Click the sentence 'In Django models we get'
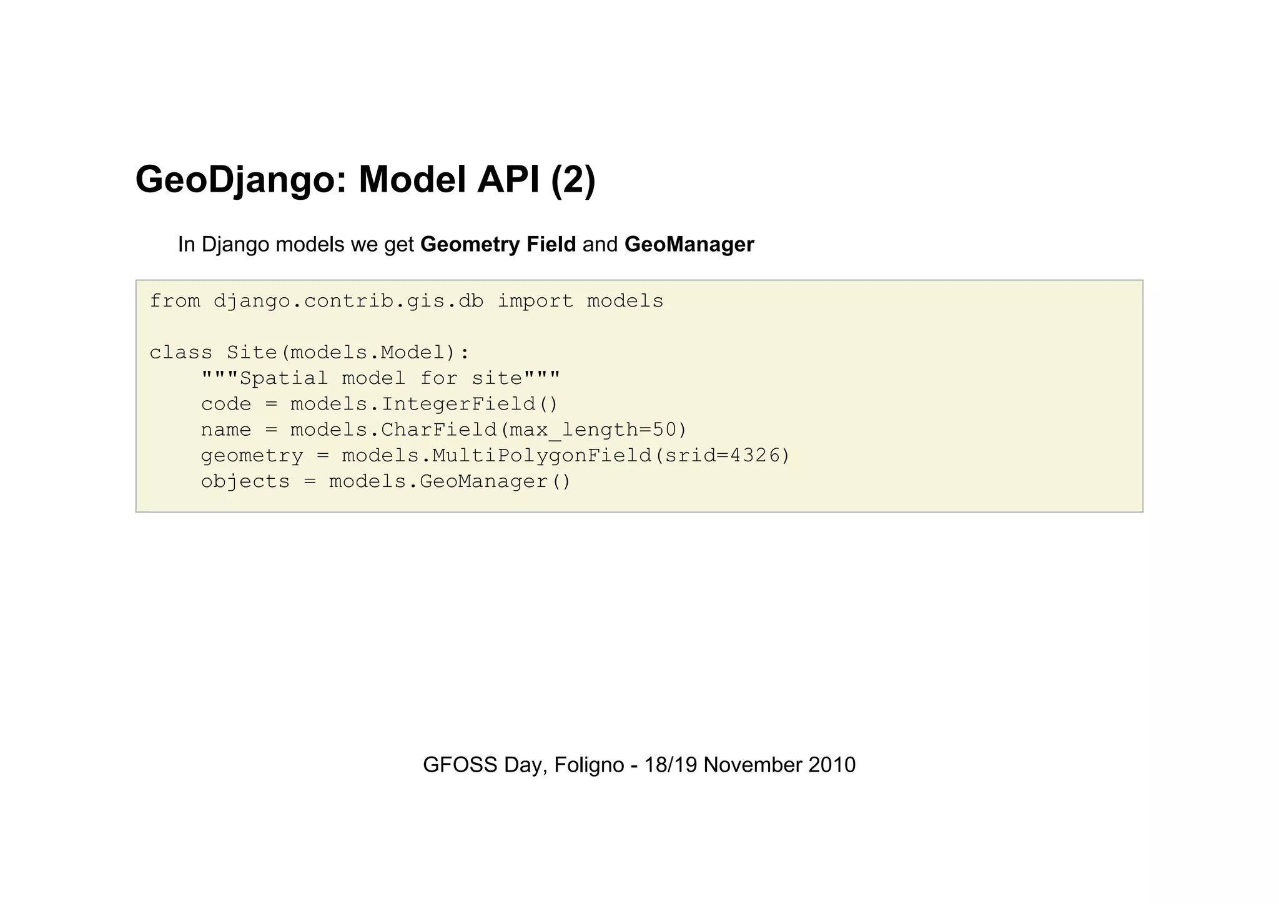Image resolution: width=1279 pixels, height=904 pixels. 296,245
